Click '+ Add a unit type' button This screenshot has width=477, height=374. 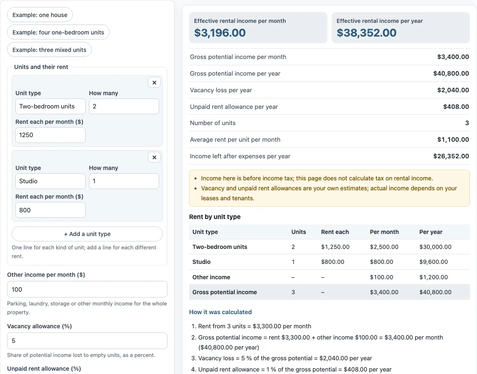(x=87, y=234)
